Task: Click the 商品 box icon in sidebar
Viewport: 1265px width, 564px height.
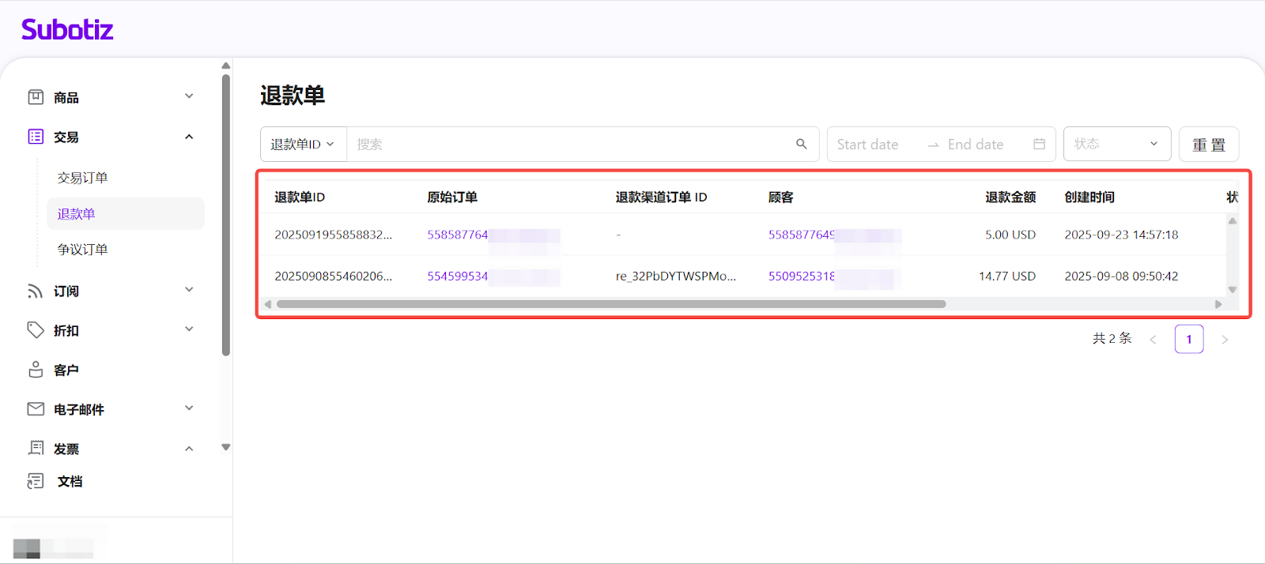Action: [36, 97]
